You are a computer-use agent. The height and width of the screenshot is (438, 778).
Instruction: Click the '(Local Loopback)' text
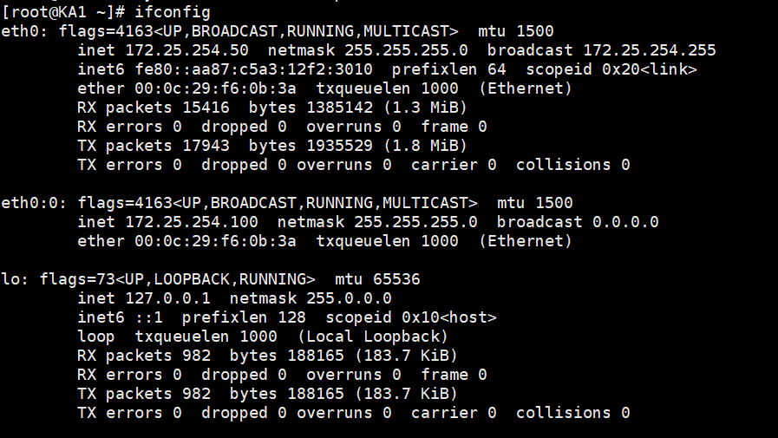[373, 337]
